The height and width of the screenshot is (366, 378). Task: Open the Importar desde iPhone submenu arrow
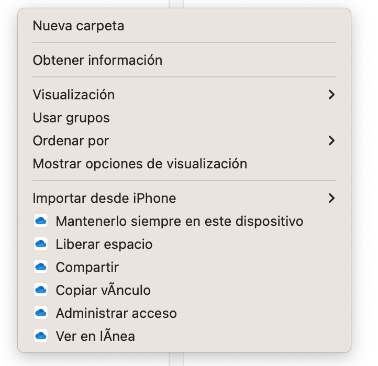coord(331,198)
